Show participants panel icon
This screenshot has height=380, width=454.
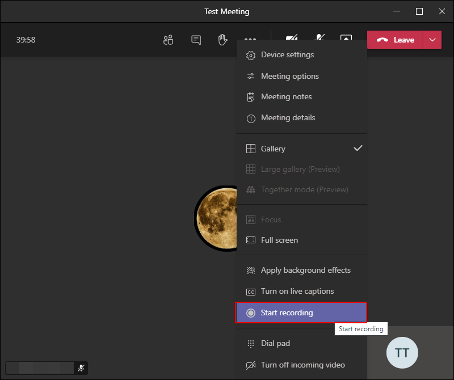pyautogui.click(x=168, y=40)
